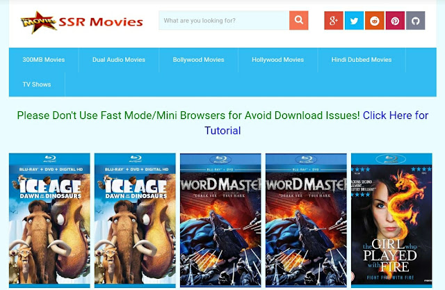Open the Twitter social icon
445x290 pixels.
point(354,20)
